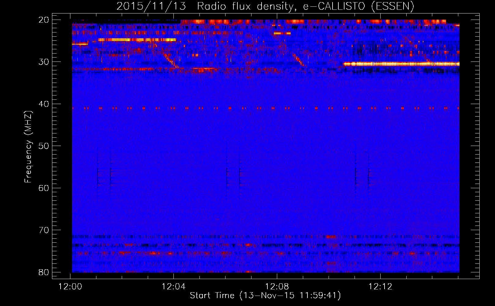
Task: Click the '12:00' time tick label
Action: tap(70, 287)
